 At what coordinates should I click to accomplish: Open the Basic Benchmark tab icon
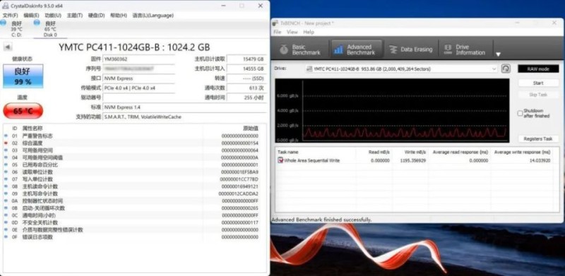tap(284, 49)
